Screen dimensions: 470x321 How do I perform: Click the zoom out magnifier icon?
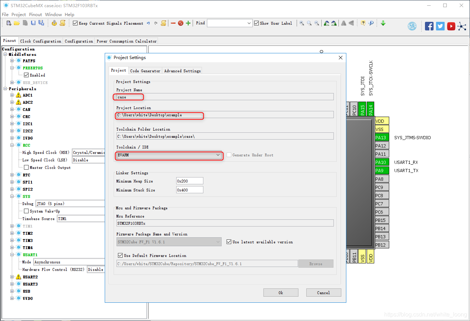(317, 23)
